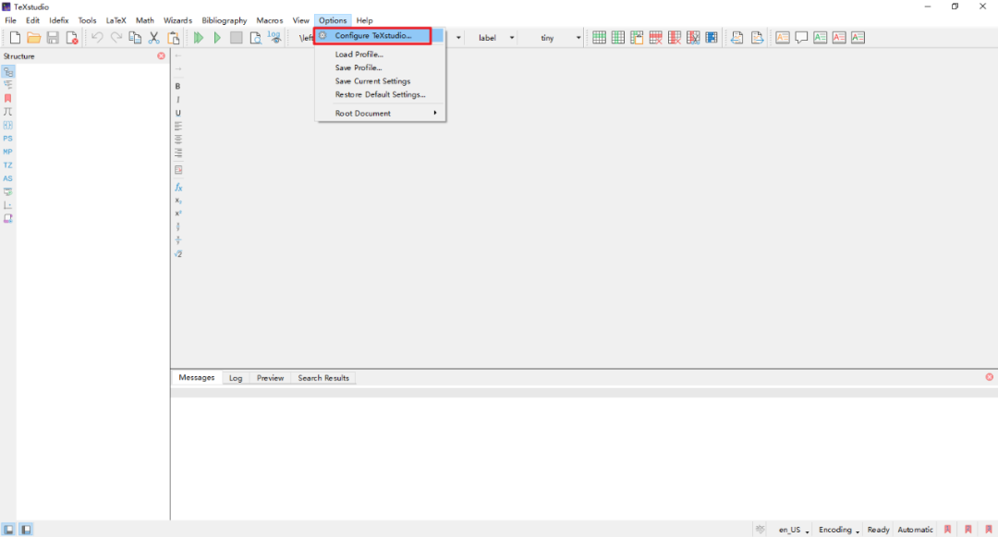Click the Build & View double-arrow icon
This screenshot has height=537, width=998.
tap(199, 38)
